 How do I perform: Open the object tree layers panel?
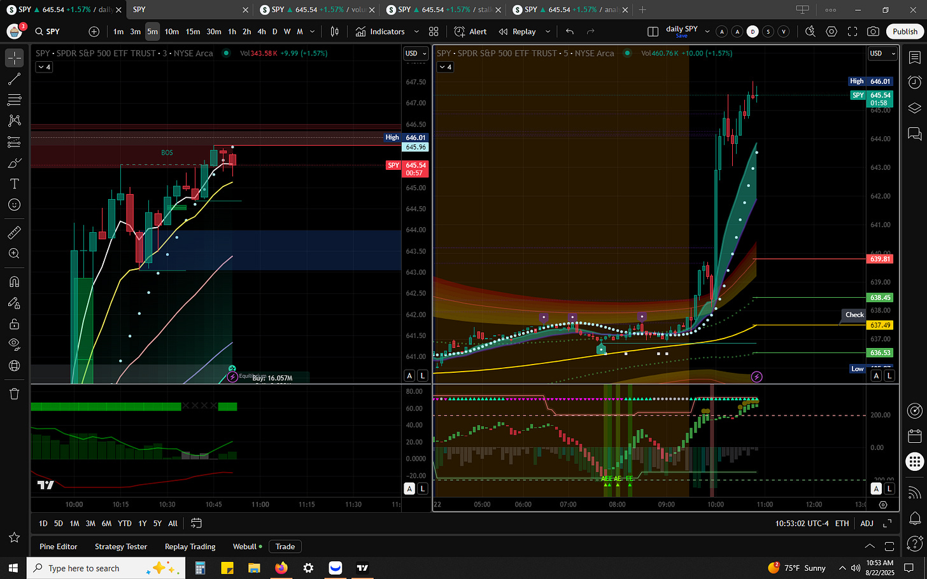pos(914,108)
